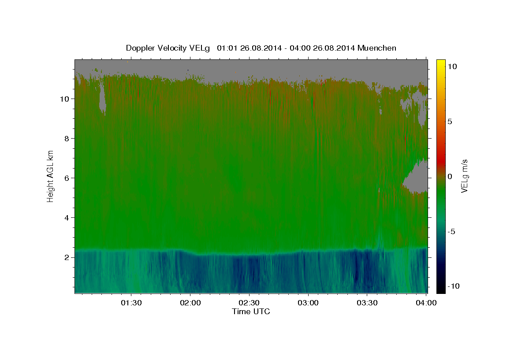Click the '03:00' time tick label
The image size is (529, 352).
coord(308,303)
